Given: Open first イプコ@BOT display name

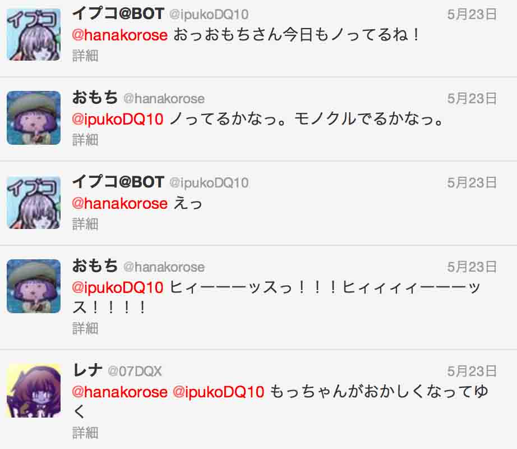Looking at the screenshot, I should click(x=118, y=13).
